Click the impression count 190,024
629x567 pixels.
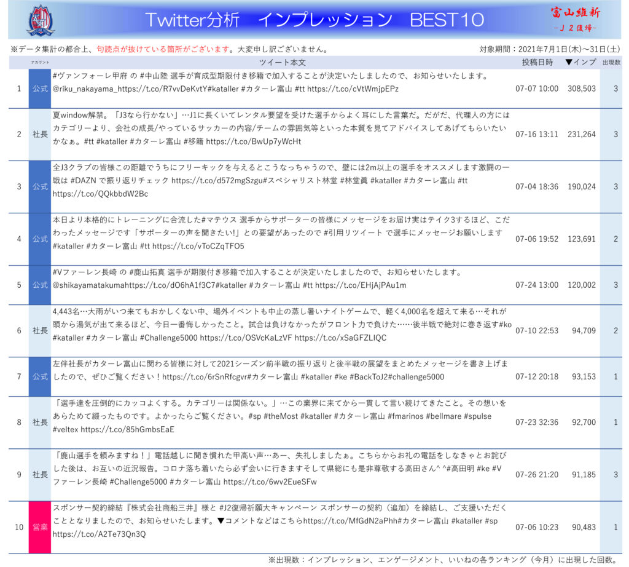coord(581,187)
